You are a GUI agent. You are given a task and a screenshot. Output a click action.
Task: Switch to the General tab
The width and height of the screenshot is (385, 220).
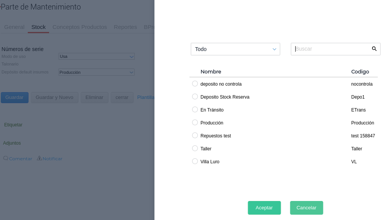pyautogui.click(x=14, y=27)
